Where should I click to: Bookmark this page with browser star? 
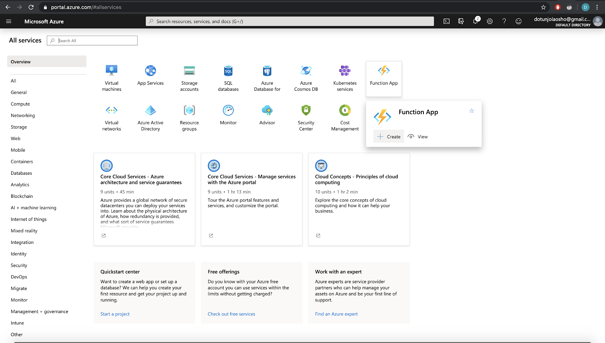coord(543,7)
